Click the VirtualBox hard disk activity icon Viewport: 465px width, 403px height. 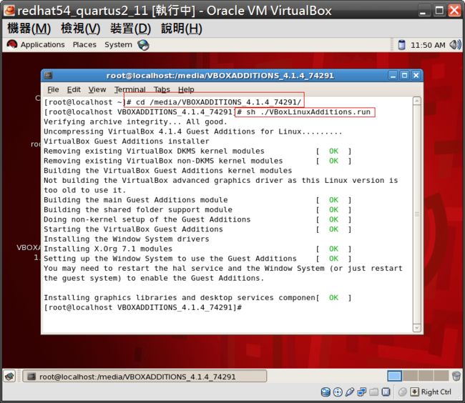(325, 392)
